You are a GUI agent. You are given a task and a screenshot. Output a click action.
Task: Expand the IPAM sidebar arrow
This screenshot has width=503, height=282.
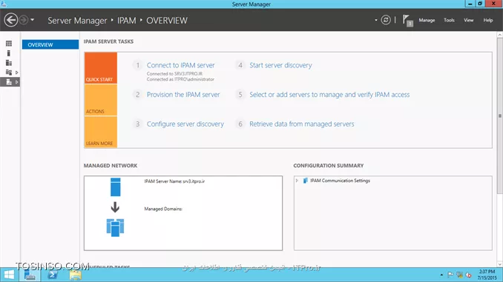pyautogui.click(x=16, y=82)
